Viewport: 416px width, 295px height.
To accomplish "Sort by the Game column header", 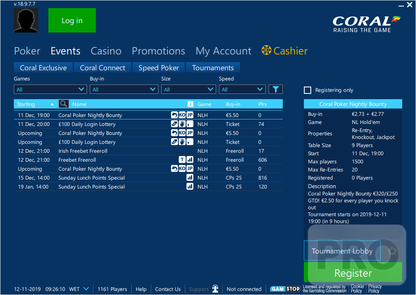I will (204, 104).
